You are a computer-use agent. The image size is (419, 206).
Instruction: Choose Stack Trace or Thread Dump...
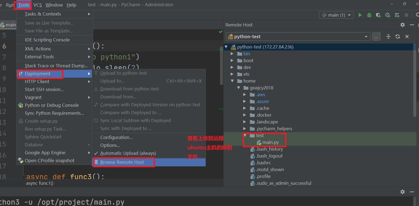click(x=55, y=66)
